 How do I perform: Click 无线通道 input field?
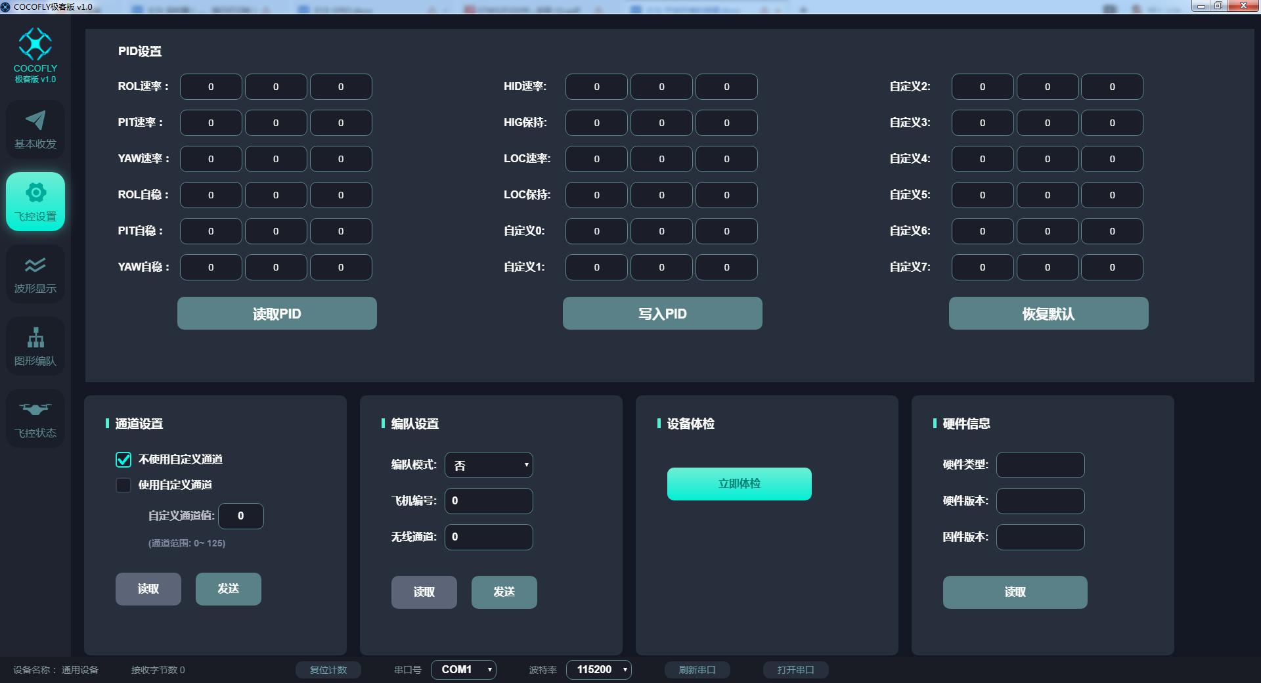(489, 537)
